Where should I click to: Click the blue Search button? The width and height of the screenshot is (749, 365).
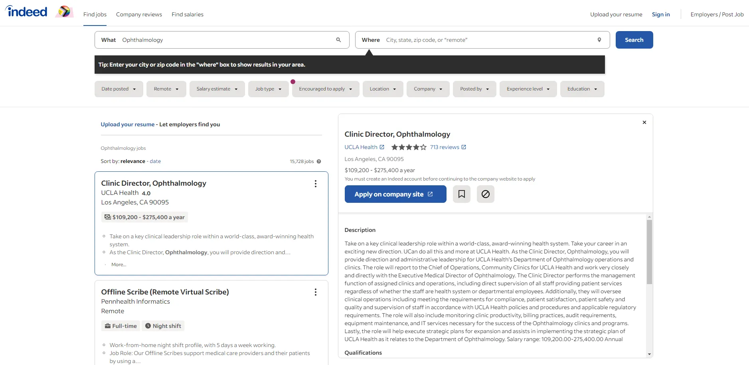tap(634, 40)
